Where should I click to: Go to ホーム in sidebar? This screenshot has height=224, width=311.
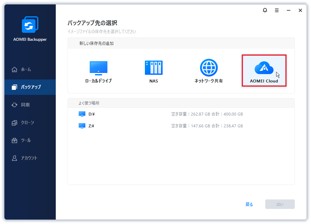click(x=30, y=69)
